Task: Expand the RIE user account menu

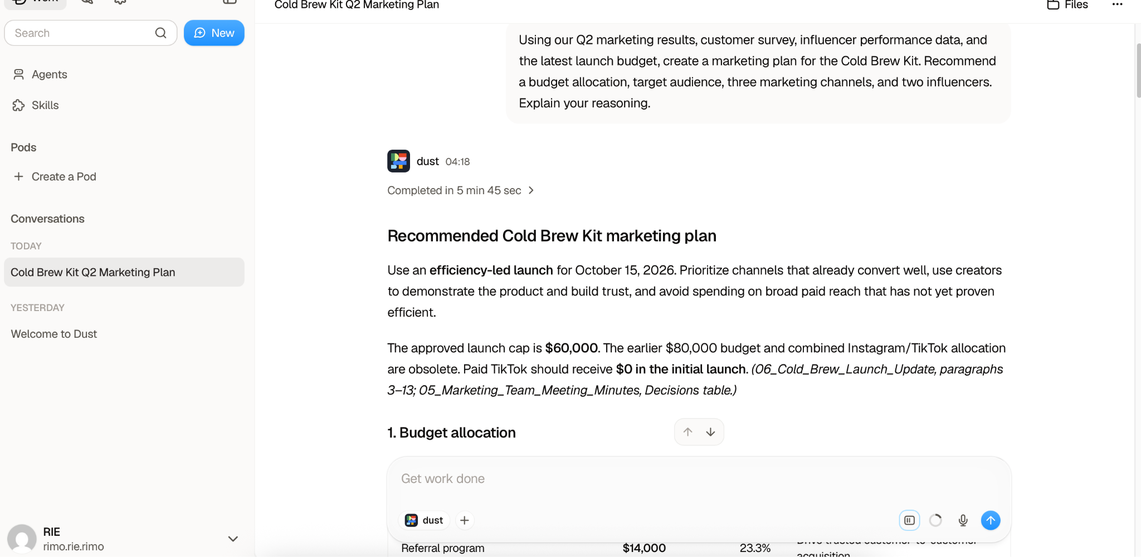Action: point(233,539)
